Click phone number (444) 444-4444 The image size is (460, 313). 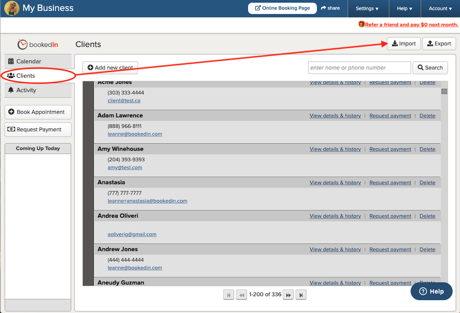click(x=126, y=260)
